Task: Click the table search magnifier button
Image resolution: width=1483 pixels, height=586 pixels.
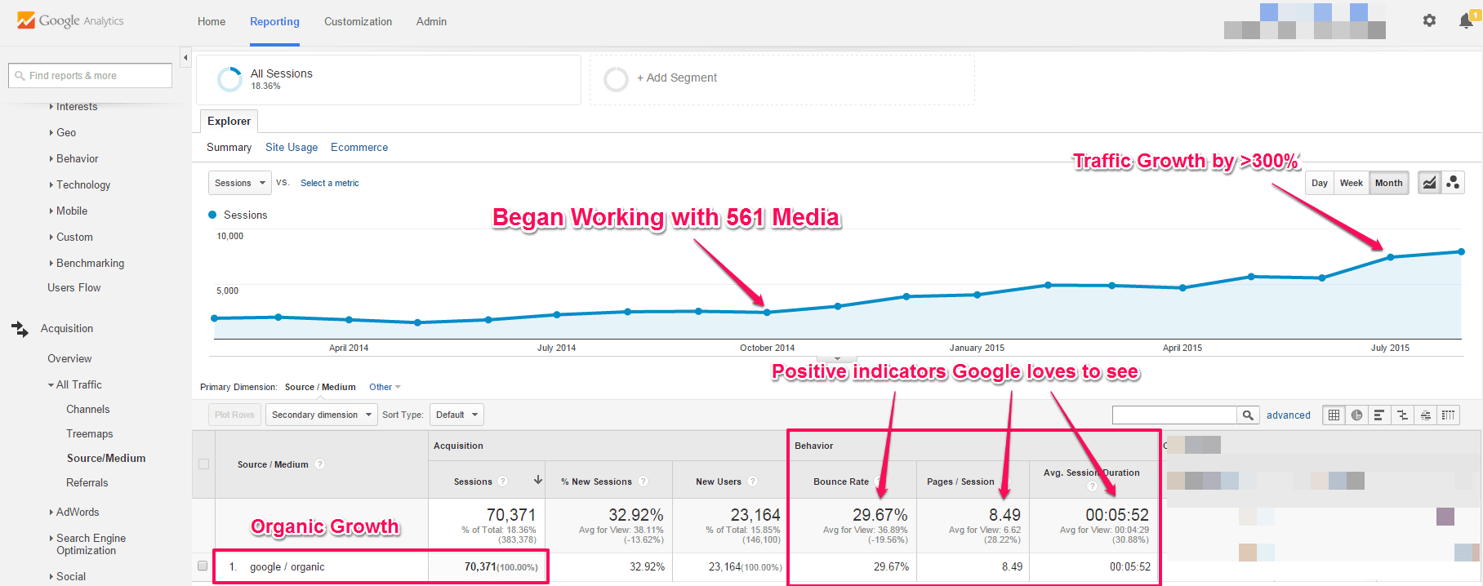Action: pyautogui.click(x=1247, y=415)
